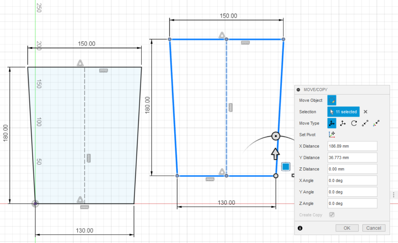Click the upward arrow move manipulator
The width and height of the screenshot is (398, 243).
[276, 154]
